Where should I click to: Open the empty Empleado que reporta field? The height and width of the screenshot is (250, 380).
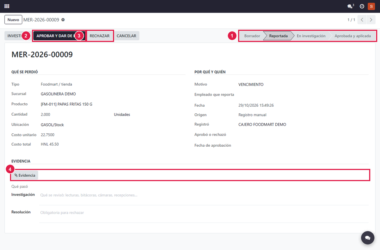[x=303, y=94]
